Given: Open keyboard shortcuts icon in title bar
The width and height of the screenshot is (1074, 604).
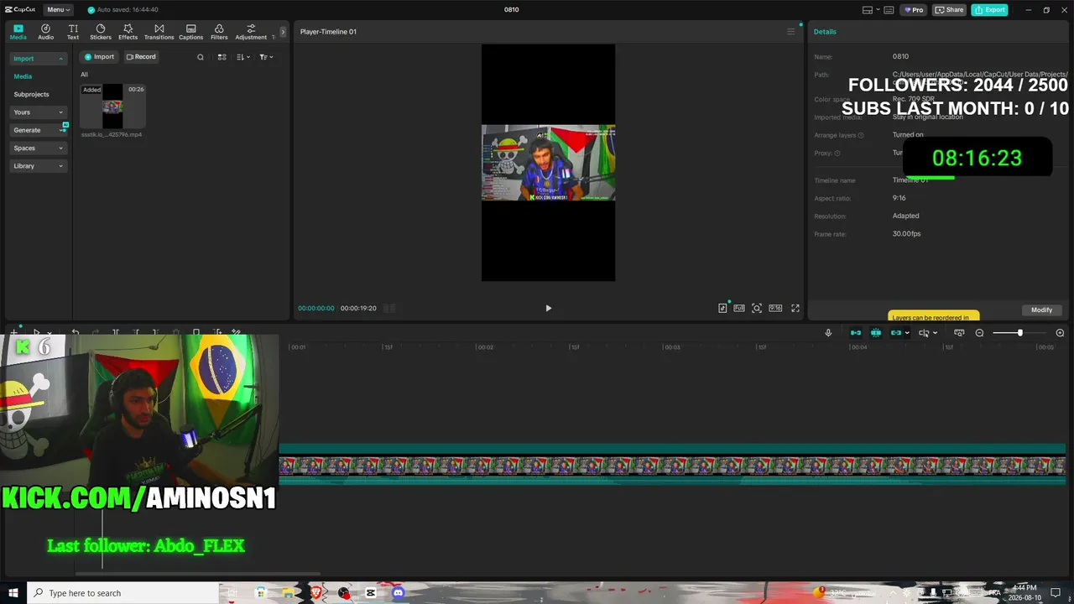Looking at the screenshot, I should click(x=889, y=10).
